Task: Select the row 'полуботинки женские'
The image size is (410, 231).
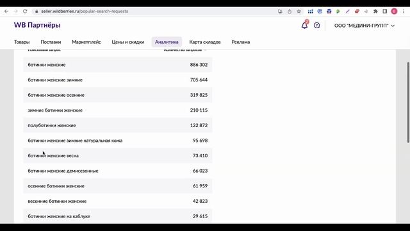Action: pos(118,126)
